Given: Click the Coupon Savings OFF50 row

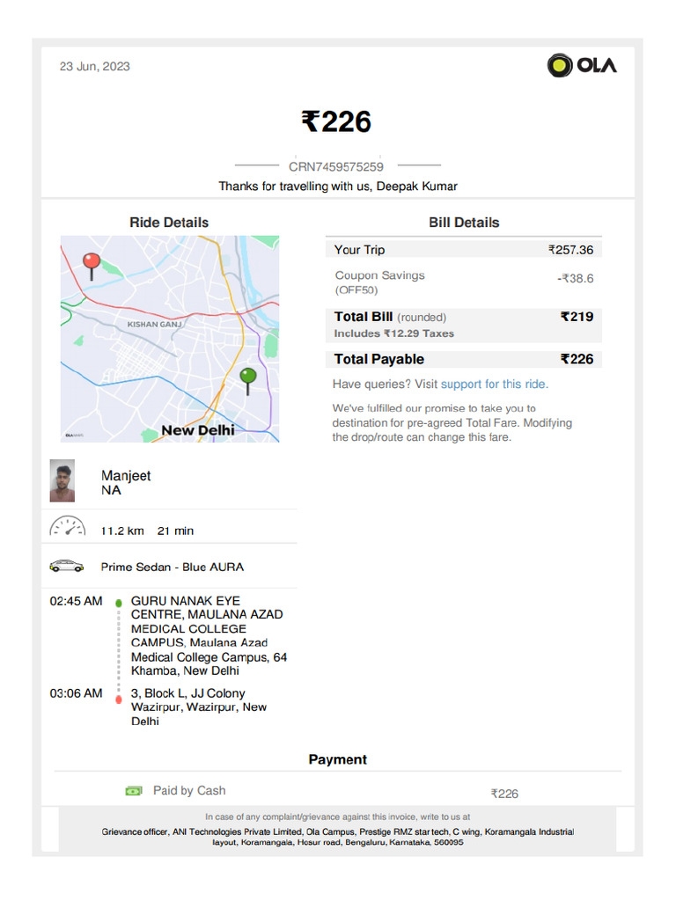Looking at the screenshot, I should click(x=464, y=282).
